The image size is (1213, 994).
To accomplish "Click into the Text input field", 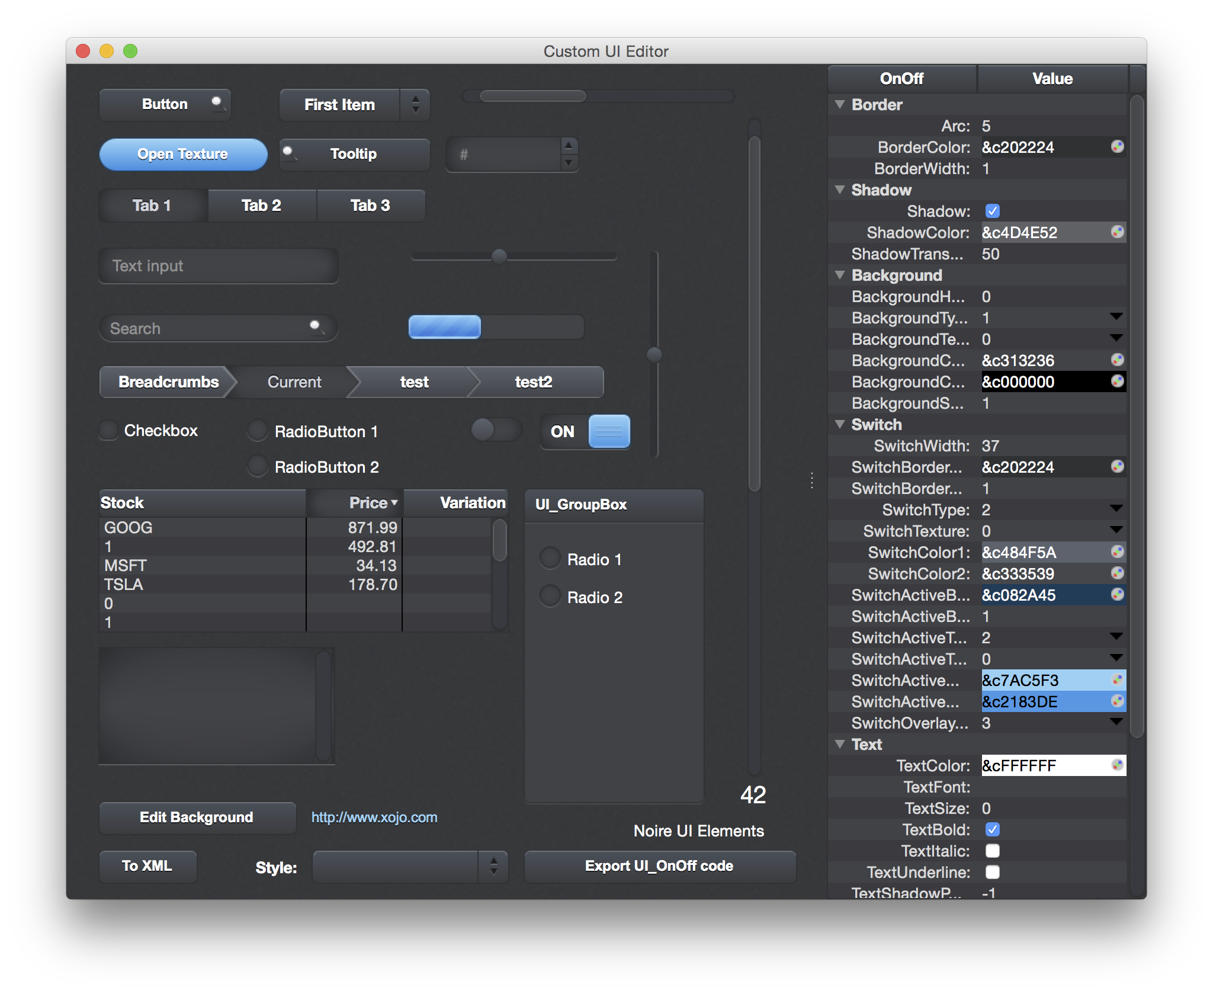I will point(218,266).
